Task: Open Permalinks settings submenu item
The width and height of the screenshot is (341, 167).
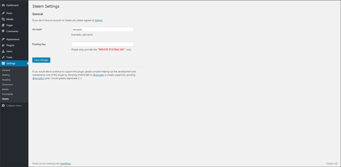Action: (x=8, y=94)
